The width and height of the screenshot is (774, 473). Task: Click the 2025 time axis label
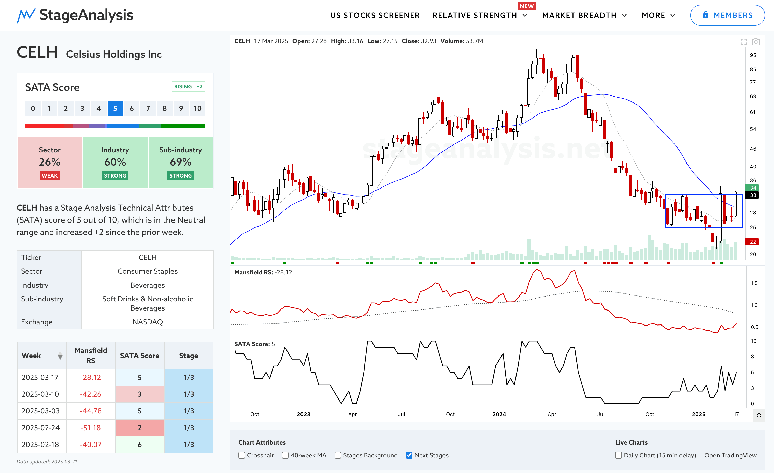[x=699, y=414]
